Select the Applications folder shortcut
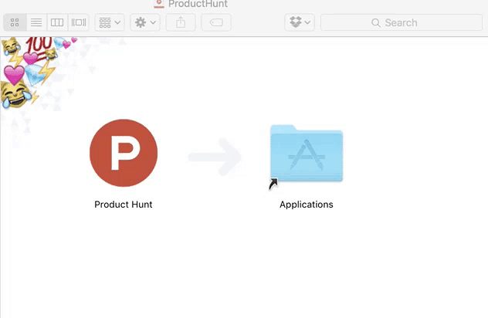This screenshot has height=318, width=488. [x=307, y=154]
